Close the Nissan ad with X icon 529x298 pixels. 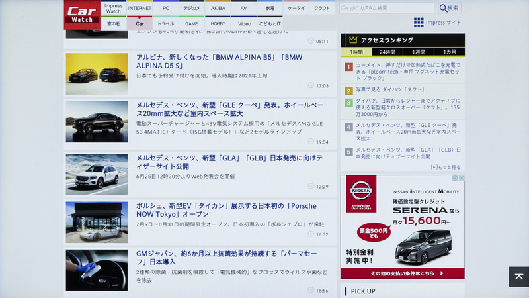pyautogui.click(x=462, y=178)
